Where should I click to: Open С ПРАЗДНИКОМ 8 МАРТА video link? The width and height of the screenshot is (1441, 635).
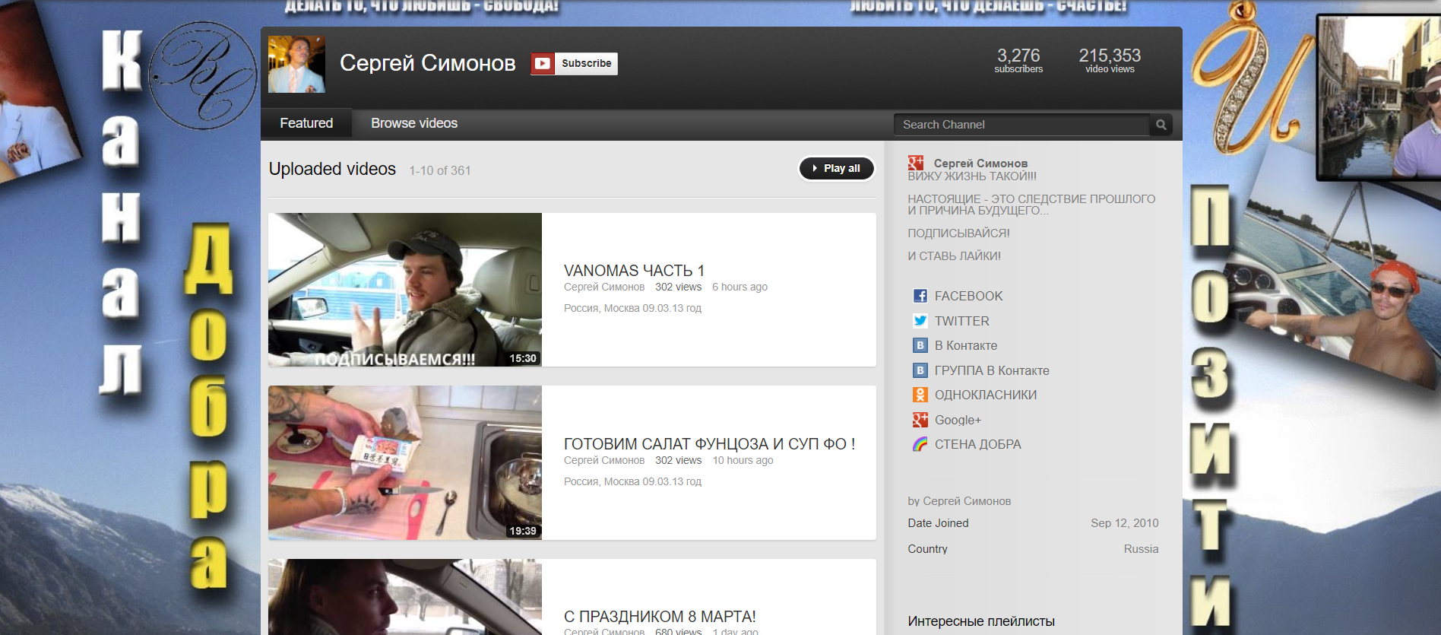click(659, 617)
